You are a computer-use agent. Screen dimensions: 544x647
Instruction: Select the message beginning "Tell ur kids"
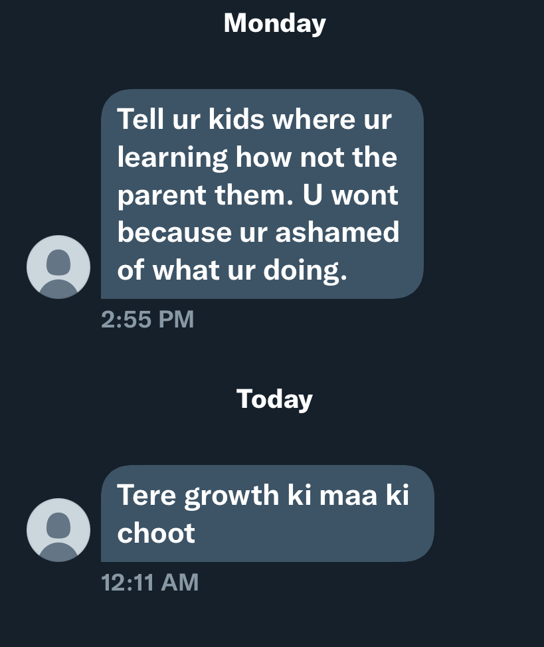[262, 194]
